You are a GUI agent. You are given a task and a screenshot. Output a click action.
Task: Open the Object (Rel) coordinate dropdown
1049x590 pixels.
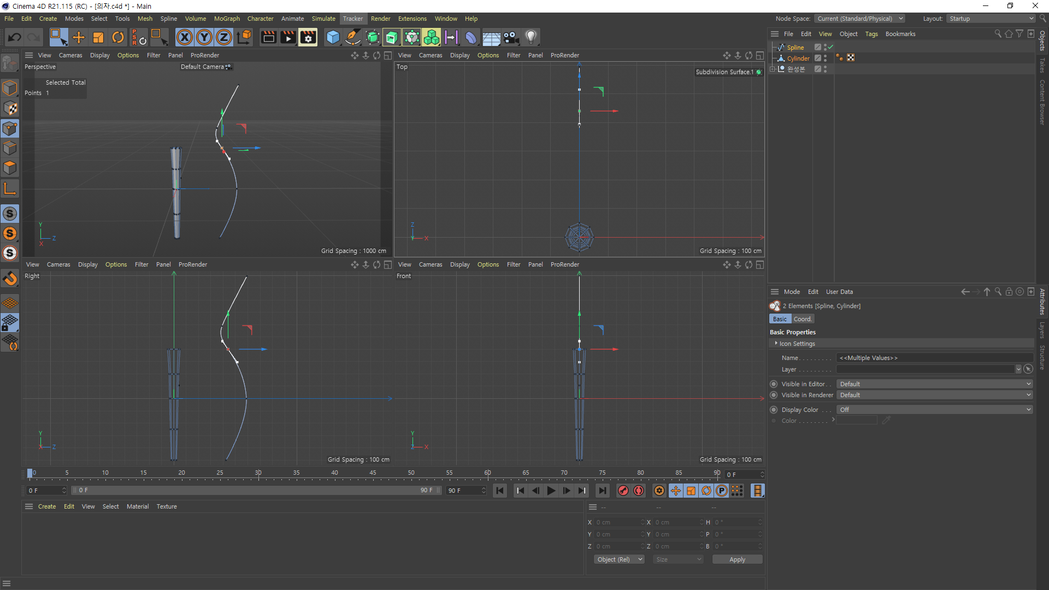coord(619,559)
